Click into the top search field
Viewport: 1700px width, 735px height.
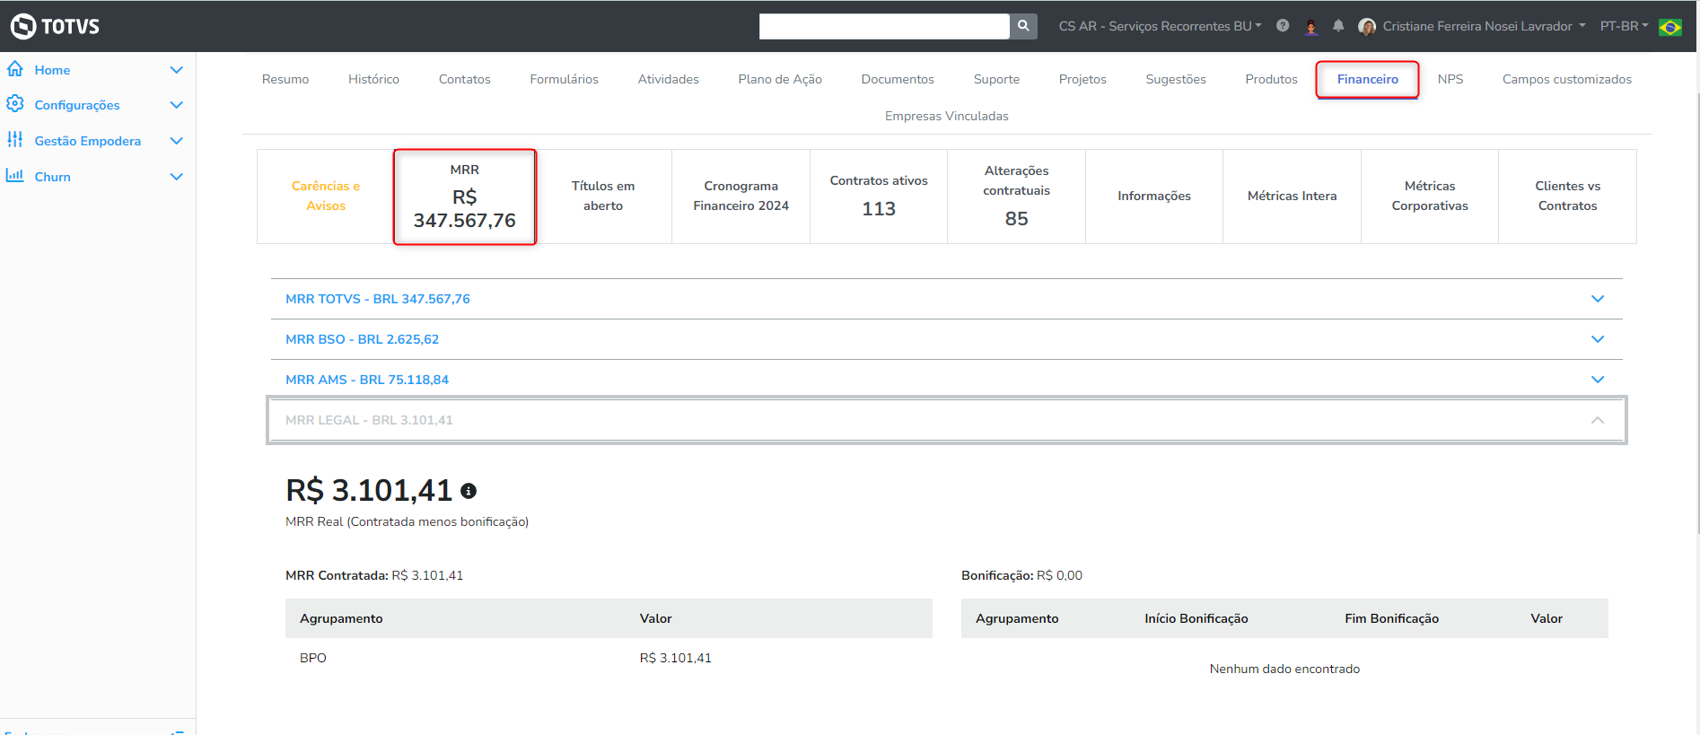[x=884, y=26]
